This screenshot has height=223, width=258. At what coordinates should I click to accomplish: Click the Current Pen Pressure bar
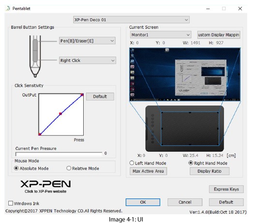(x=59, y=154)
